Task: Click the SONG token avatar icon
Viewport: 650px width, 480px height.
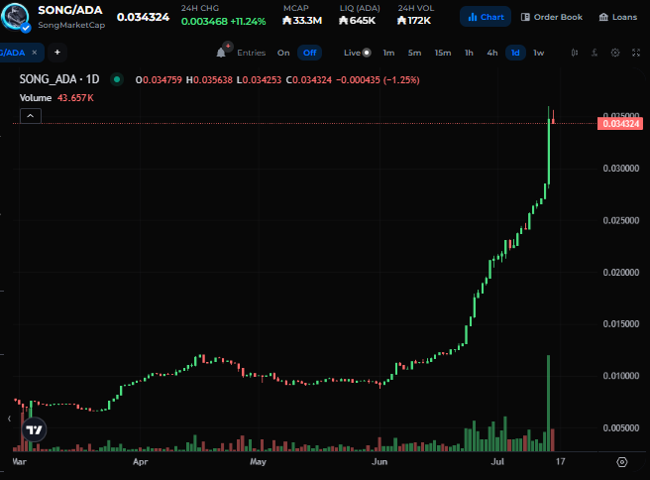Action: click(15, 17)
